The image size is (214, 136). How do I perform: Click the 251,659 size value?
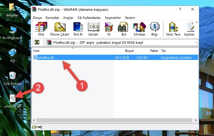[122, 57]
